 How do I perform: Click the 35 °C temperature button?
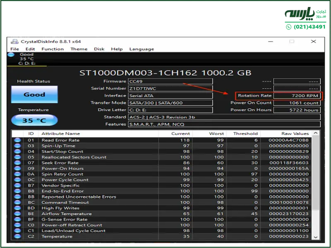34,120
